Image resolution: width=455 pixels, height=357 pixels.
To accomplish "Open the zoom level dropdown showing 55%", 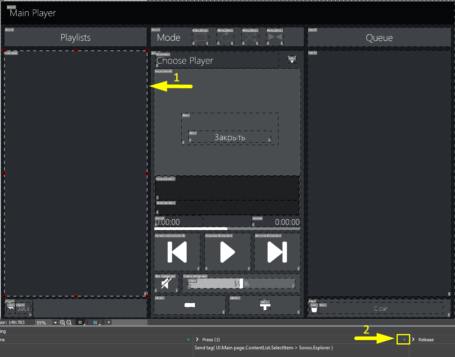I will [54, 322].
